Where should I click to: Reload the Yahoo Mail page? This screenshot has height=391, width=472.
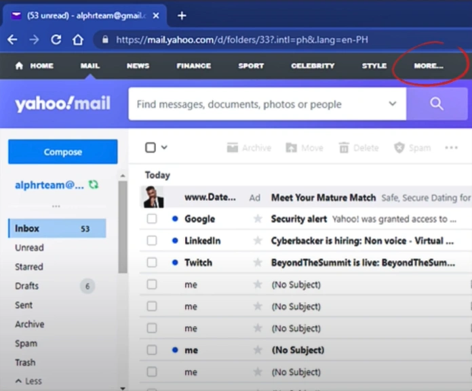pos(56,39)
